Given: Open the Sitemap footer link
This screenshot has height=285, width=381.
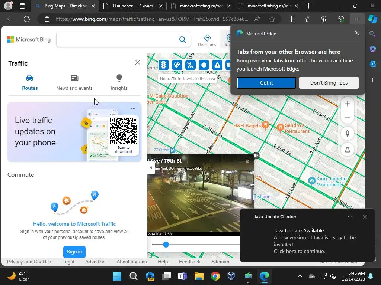Looking at the screenshot, I should tap(220, 262).
